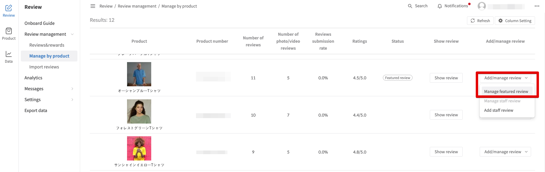The width and height of the screenshot is (545, 172).
Task: Click the green T-shirt product thumbnail
Action: pyautogui.click(x=139, y=111)
